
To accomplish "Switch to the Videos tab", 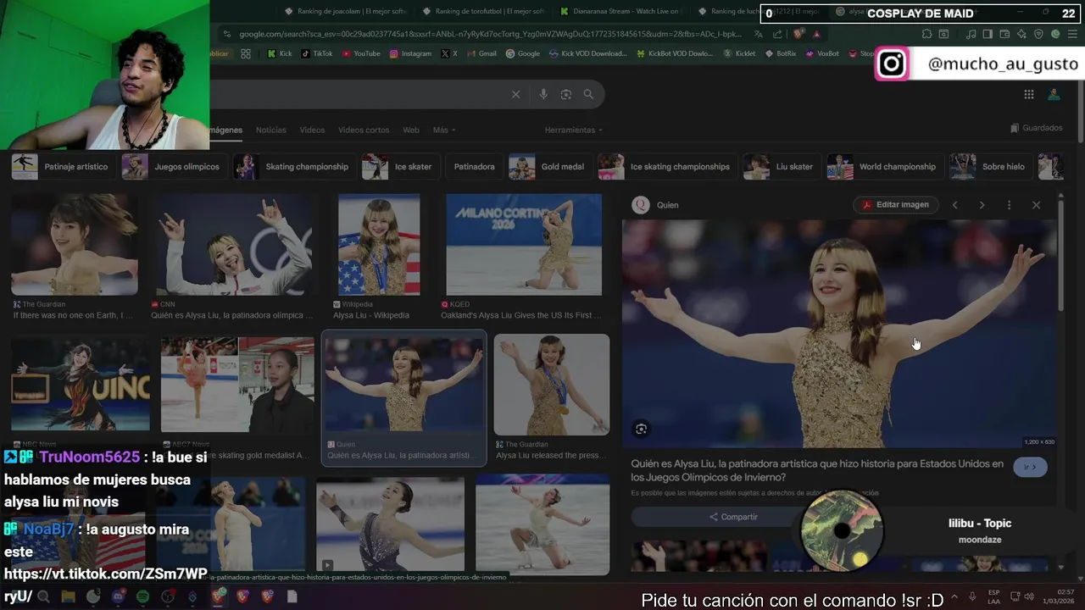I will 312,130.
